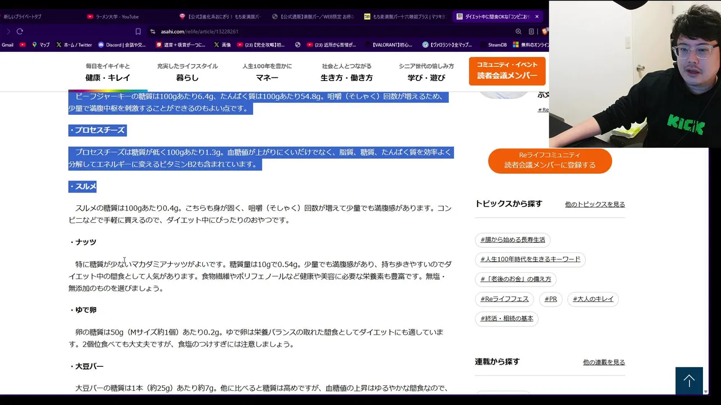
Task: Select the #PR tag
Action: pyautogui.click(x=550, y=299)
